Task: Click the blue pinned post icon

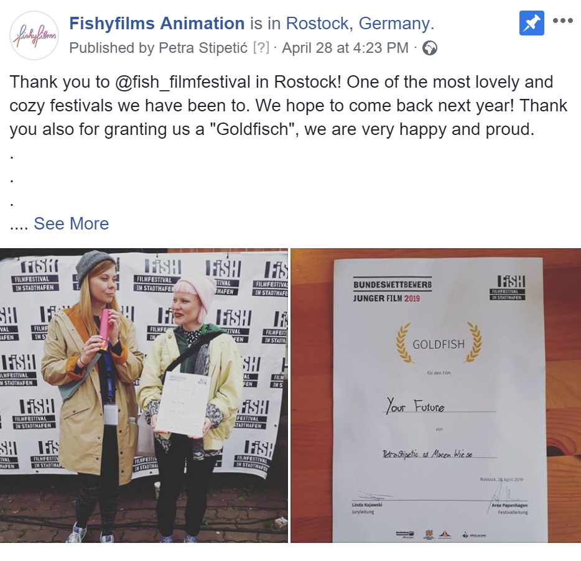Action: click(x=532, y=23)
